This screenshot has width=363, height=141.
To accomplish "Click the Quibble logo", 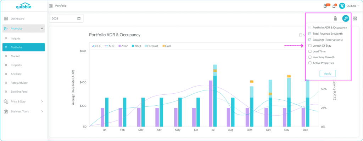I will point(23,6).
